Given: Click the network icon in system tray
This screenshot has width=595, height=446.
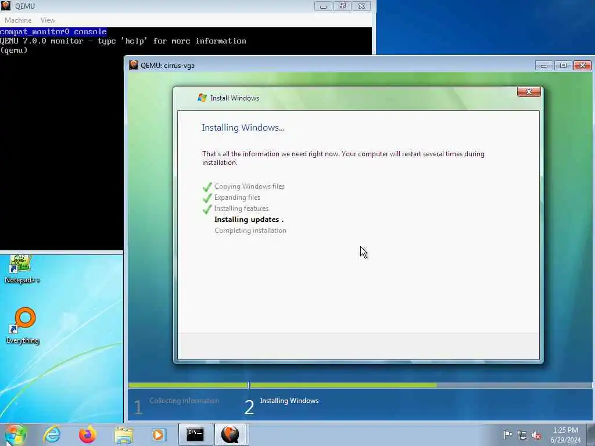Looking at the screenshot, I should pyautogui.click(x=522, y=435).
